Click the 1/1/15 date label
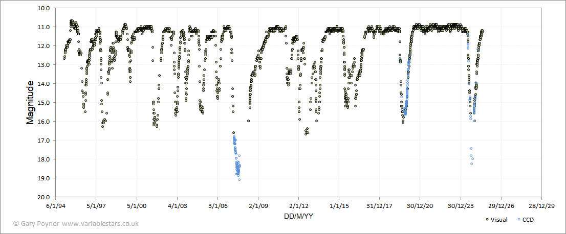 pyautogui.click(x=339, y=206)
